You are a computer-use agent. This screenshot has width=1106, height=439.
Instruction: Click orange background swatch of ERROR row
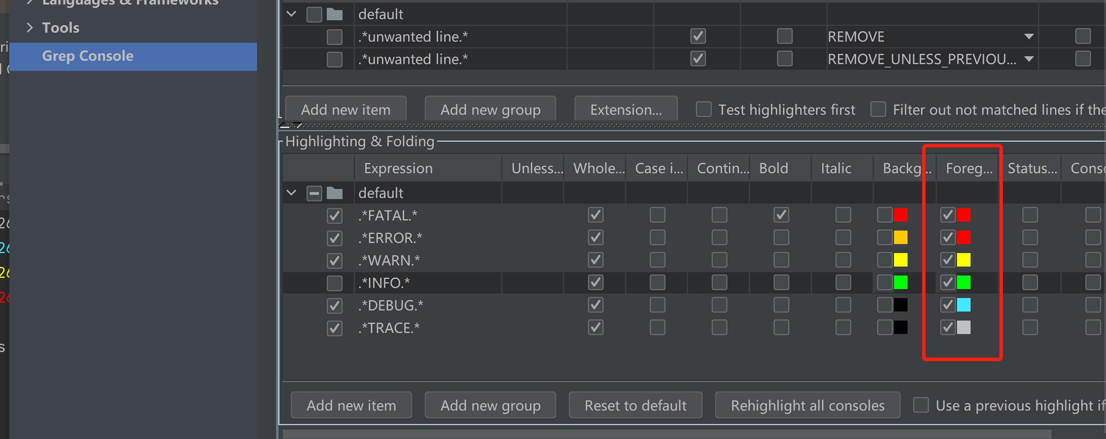(x=900, y=237)
